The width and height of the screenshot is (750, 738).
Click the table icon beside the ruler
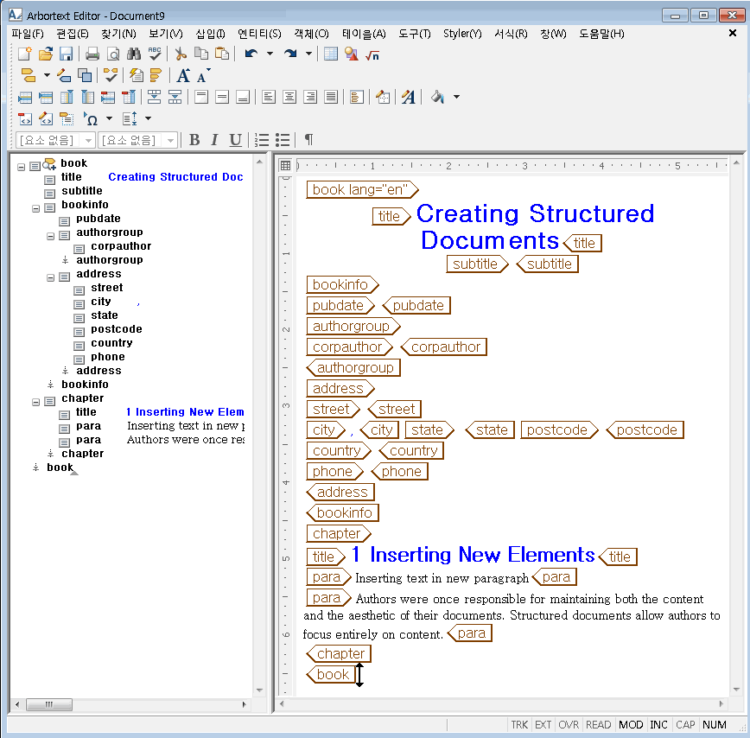tap(285, 165)
